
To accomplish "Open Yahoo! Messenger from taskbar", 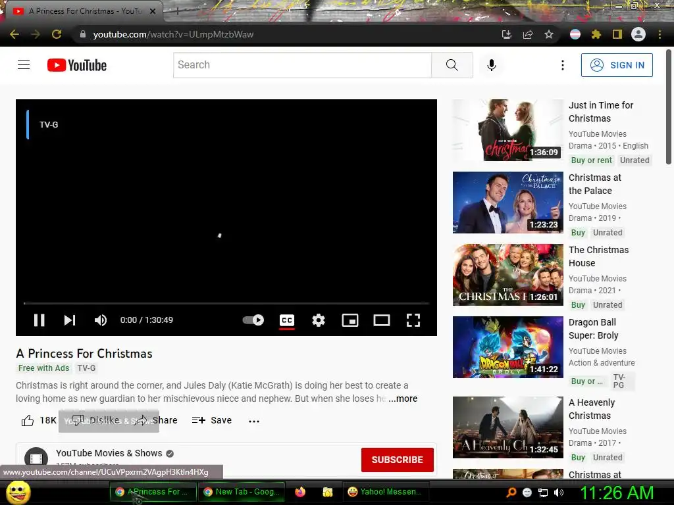I will pos(386,492).
